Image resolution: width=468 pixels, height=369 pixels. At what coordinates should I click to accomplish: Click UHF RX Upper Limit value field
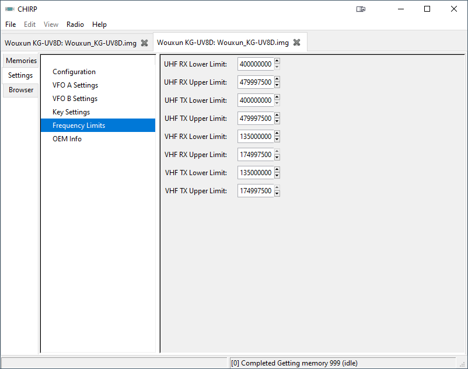click(256, 82)
